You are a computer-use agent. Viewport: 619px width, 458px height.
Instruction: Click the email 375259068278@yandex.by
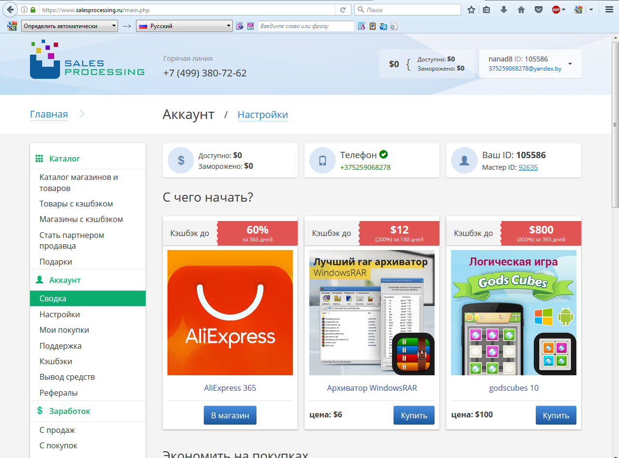click(x=525, y=69)
